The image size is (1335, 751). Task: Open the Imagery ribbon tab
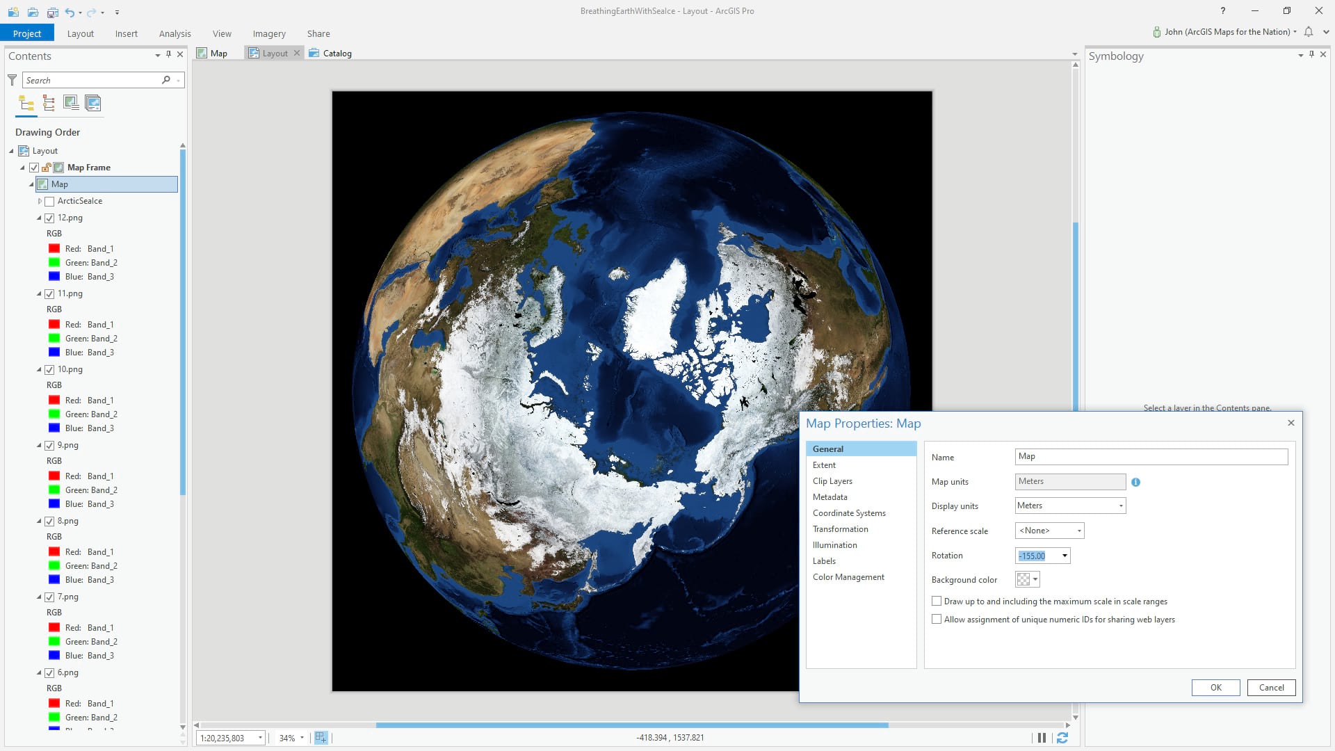click(269, 33)
